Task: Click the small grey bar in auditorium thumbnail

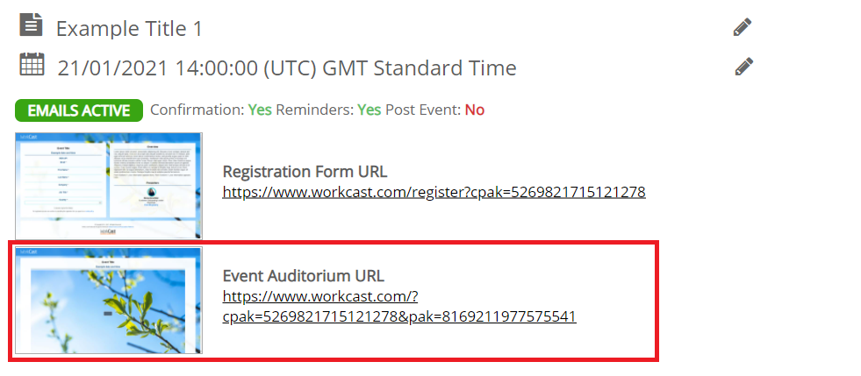Action: 108,314
